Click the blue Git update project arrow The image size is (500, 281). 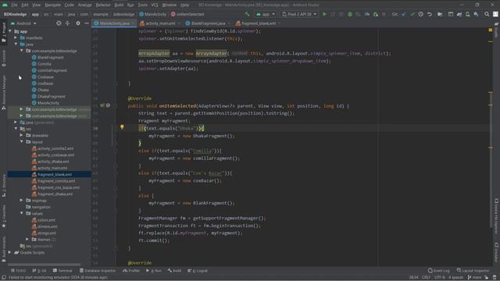(404, 14)
